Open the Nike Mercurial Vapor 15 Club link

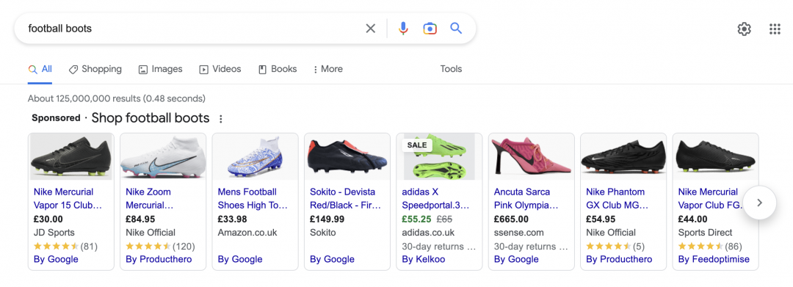[x=68, y=199]
